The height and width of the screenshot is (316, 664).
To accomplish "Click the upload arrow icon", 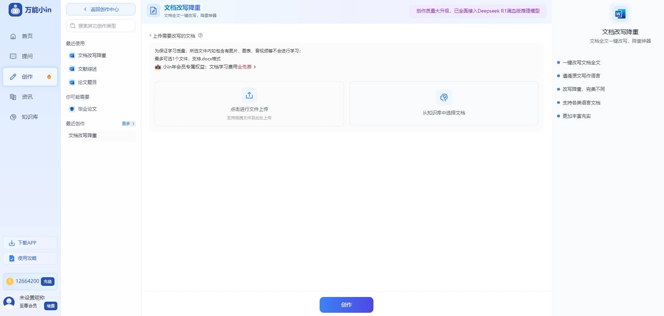I will [249, 95].
